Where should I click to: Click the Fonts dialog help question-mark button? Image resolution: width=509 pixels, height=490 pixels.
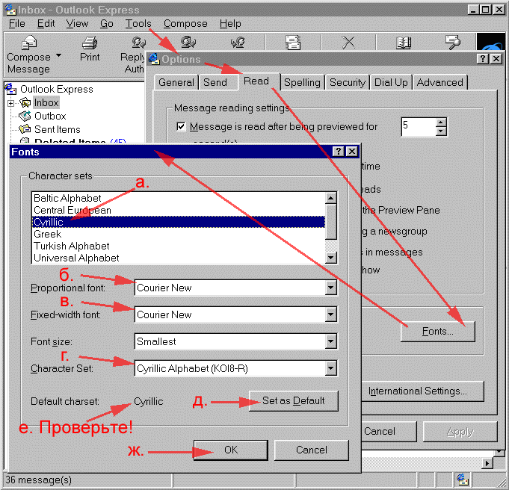(x=338, y=152)
